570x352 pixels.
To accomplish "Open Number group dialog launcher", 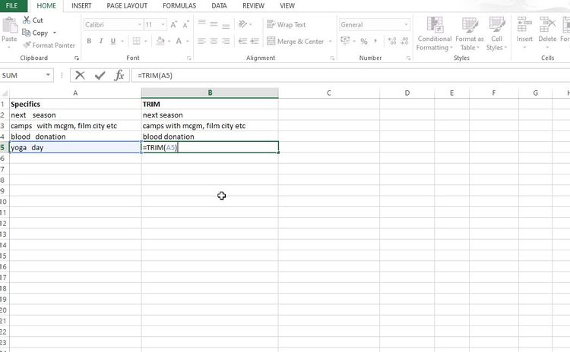I will click(408, 58).
